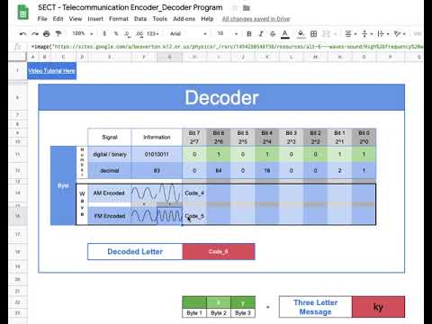The height and width of the screenshot is (324, 432).
Task: Select the red Code_6 decoded letter cell
Action: click(219, 252)
